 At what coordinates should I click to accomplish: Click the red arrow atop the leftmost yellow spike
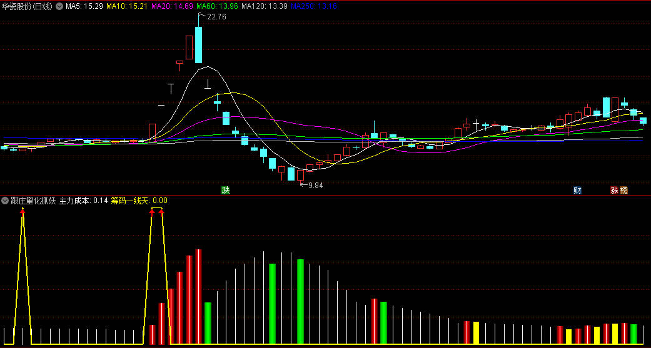23,212
